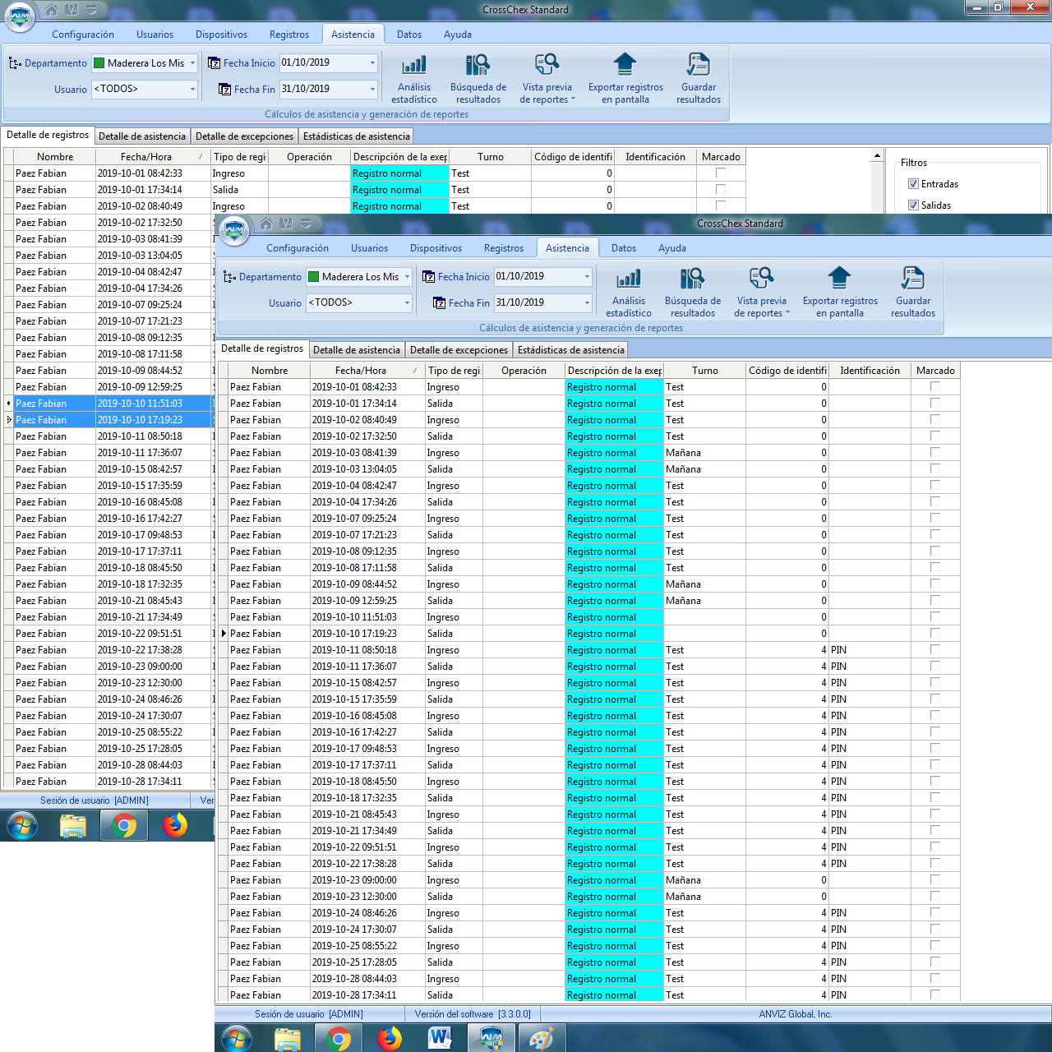Click the Start button on front taskbar
This screenshot has height=1052, width=1052.
coord(236,1039)
